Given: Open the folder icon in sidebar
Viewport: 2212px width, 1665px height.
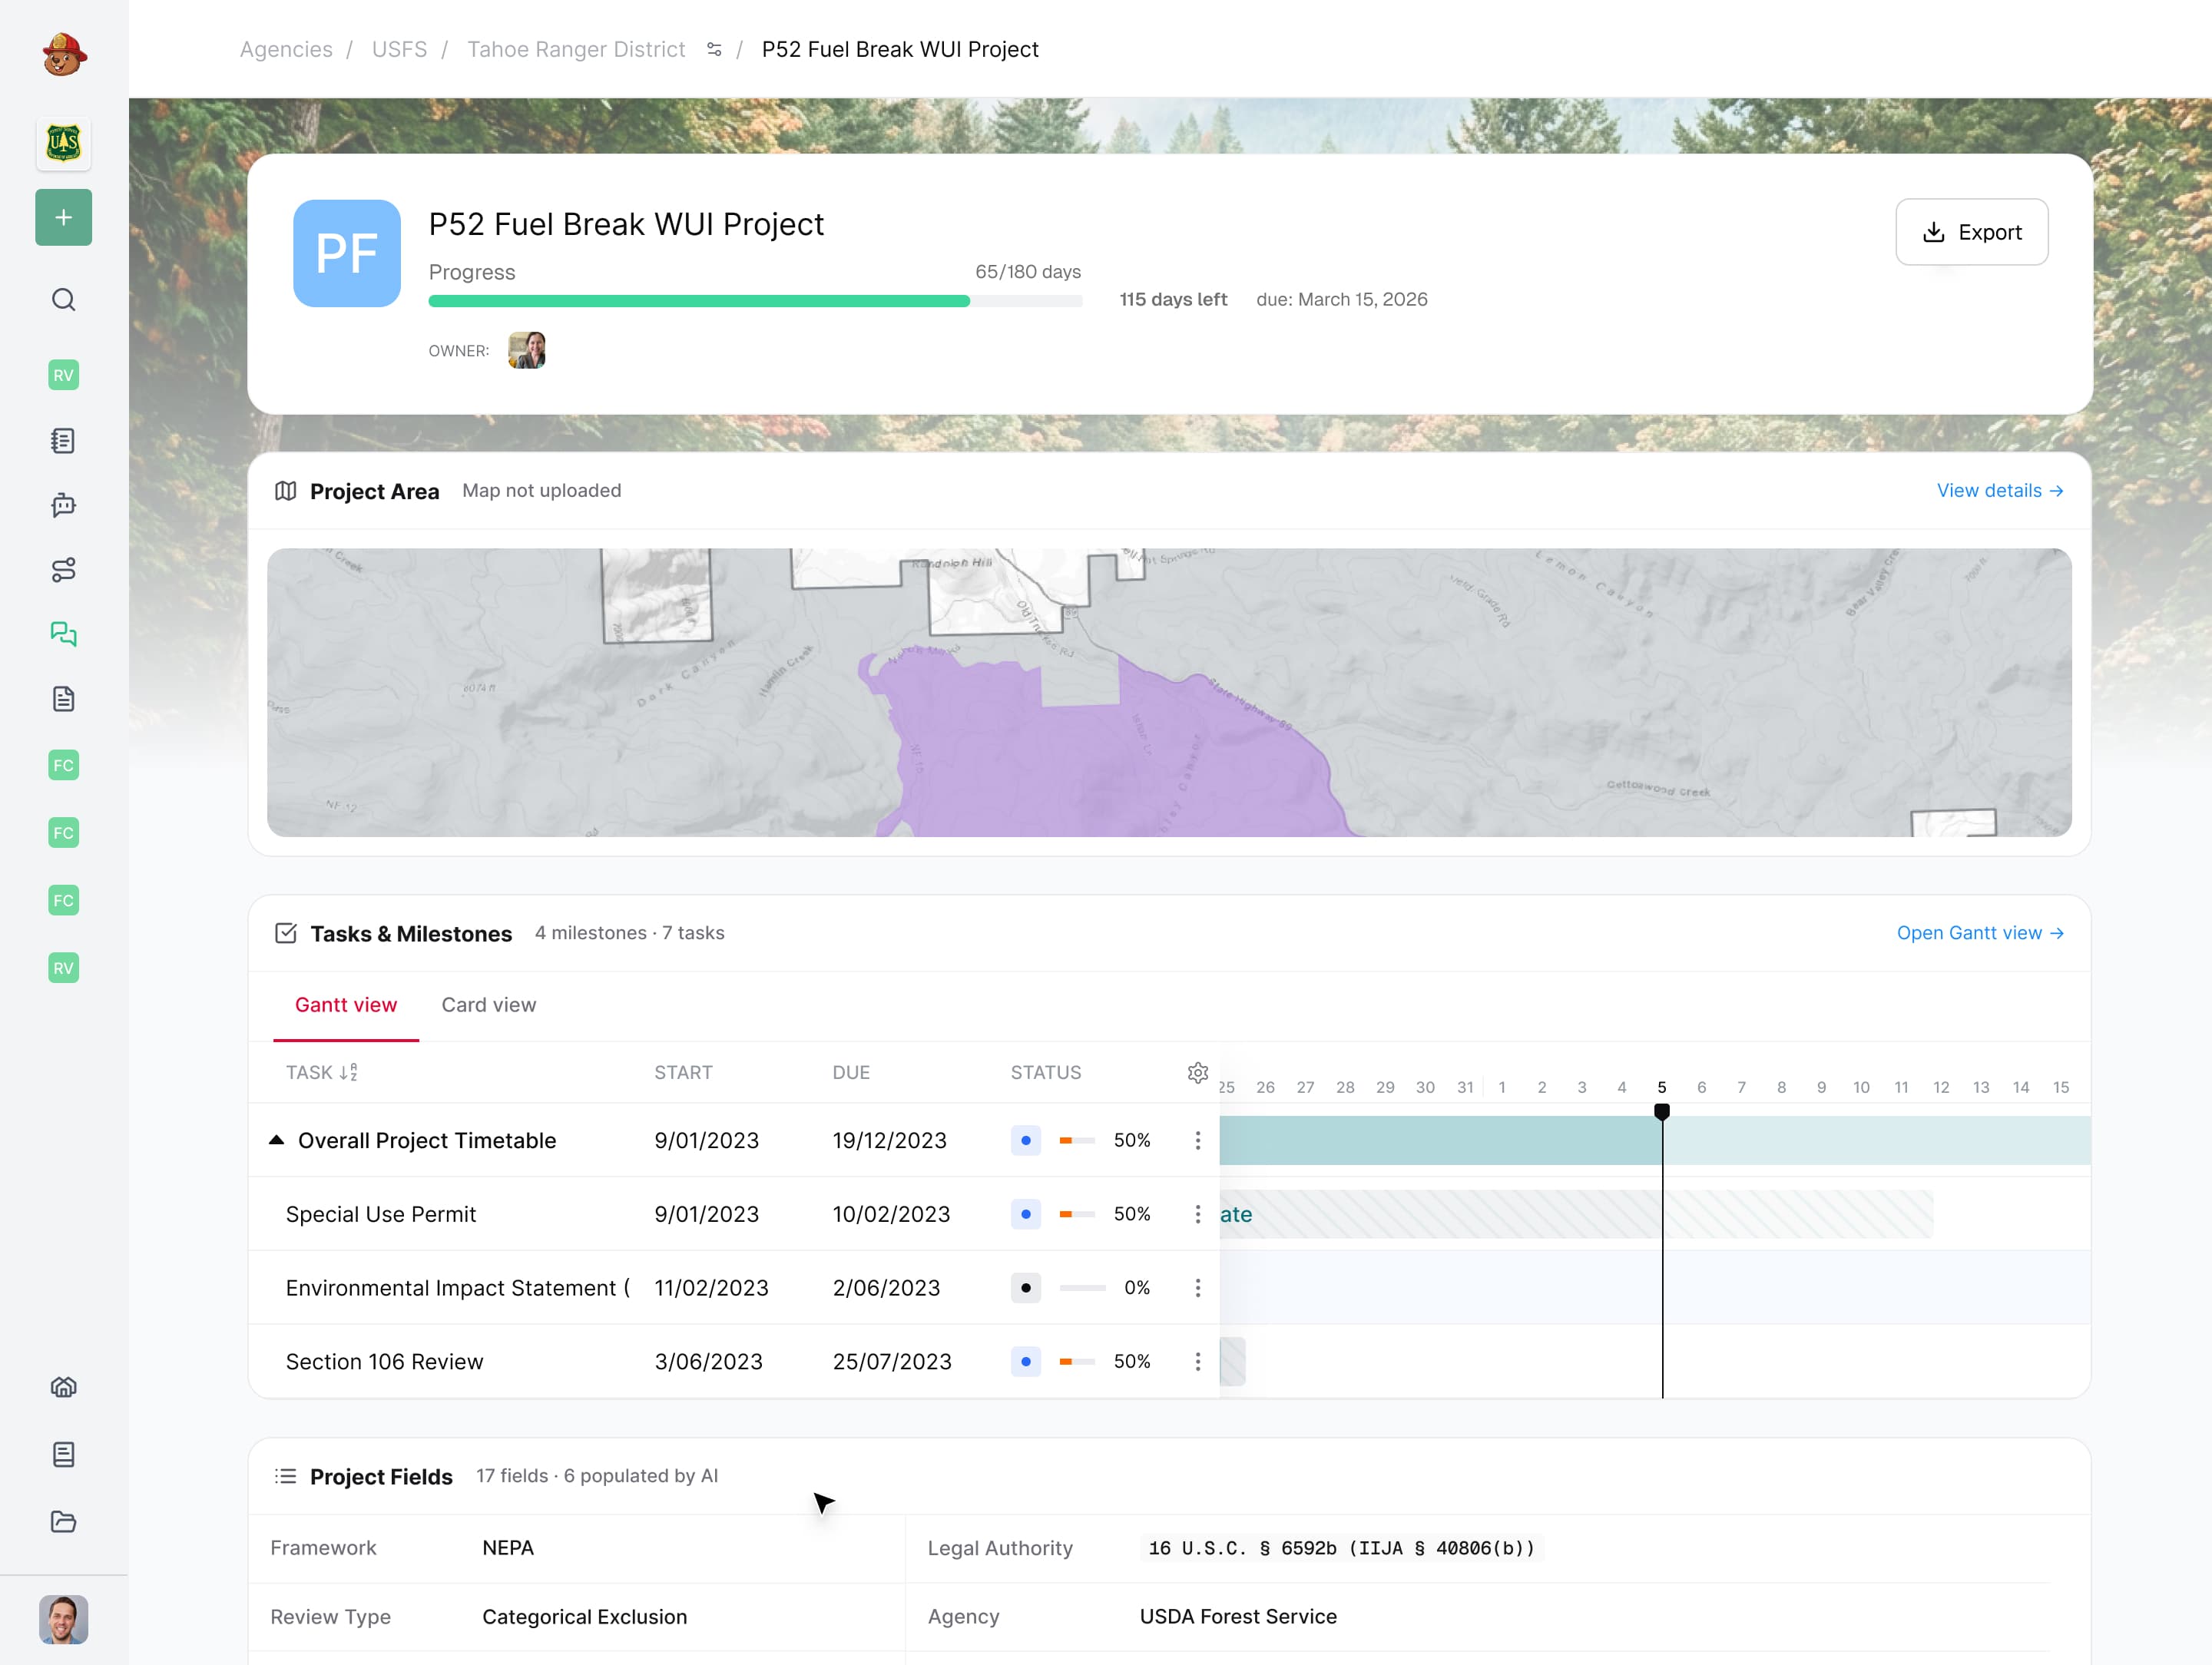Looking at the screenshot, I should (x=64, y=1521).
